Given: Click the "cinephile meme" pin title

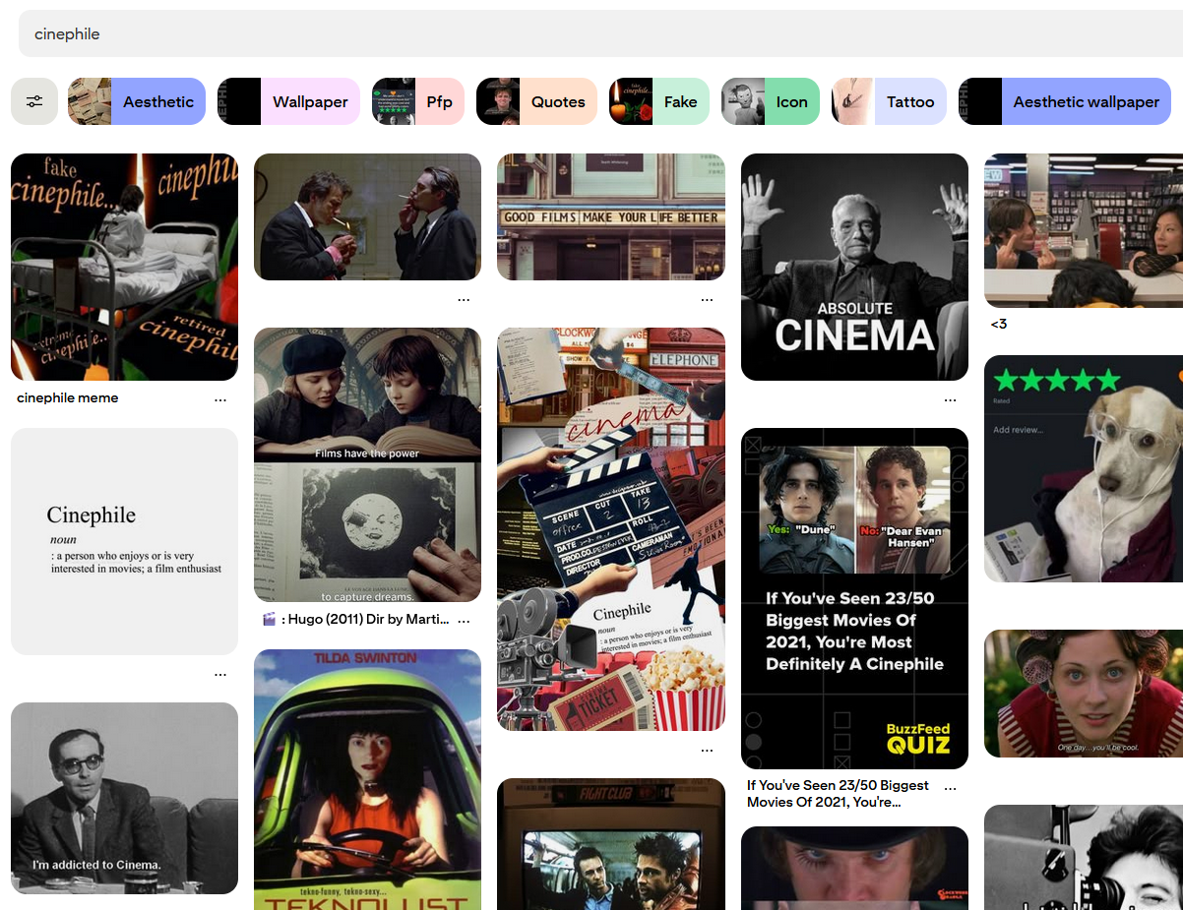Looking at the screenshot, I should 68,398.
